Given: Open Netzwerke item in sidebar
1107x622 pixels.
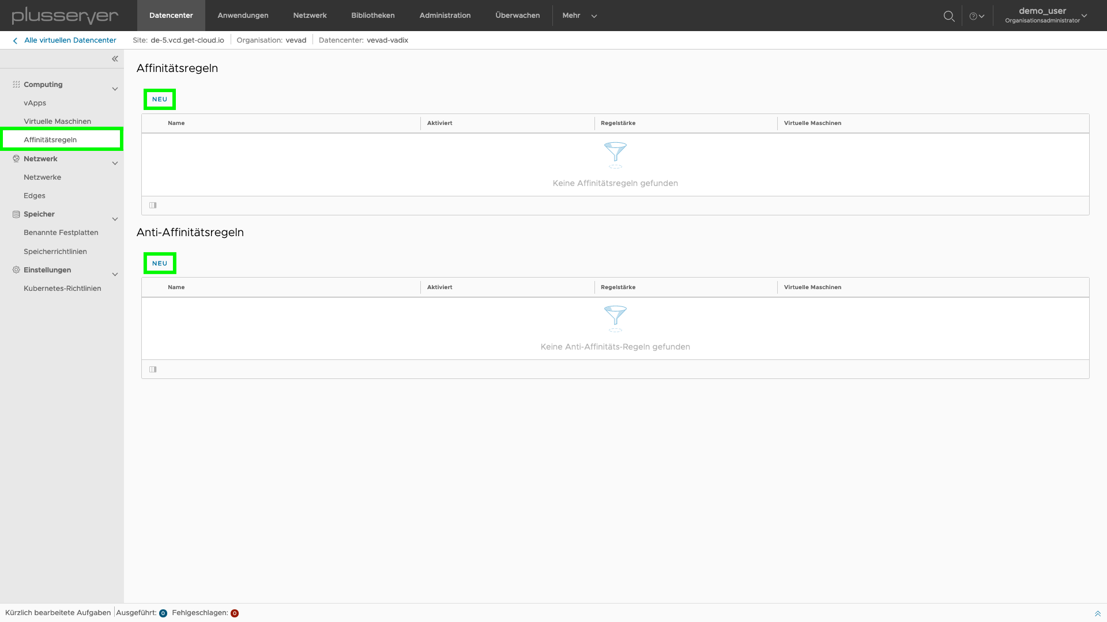Looking at the screenshot, I should point(42,177).
